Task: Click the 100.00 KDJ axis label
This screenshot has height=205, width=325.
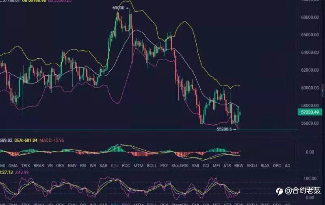Action: point(310,179)
